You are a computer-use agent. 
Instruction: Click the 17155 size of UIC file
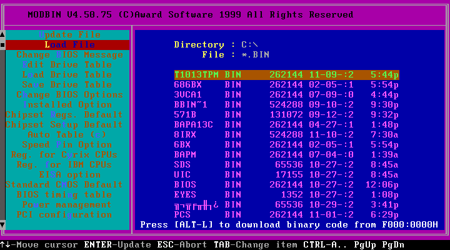(x=289, y=175)
